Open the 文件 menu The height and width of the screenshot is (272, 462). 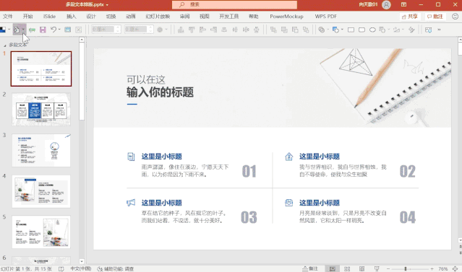pyautogui.click(x=8, y=17)
